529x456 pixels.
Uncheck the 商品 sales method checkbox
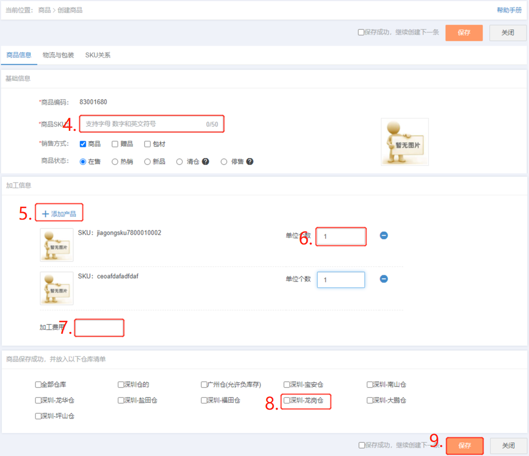(83, 144)
